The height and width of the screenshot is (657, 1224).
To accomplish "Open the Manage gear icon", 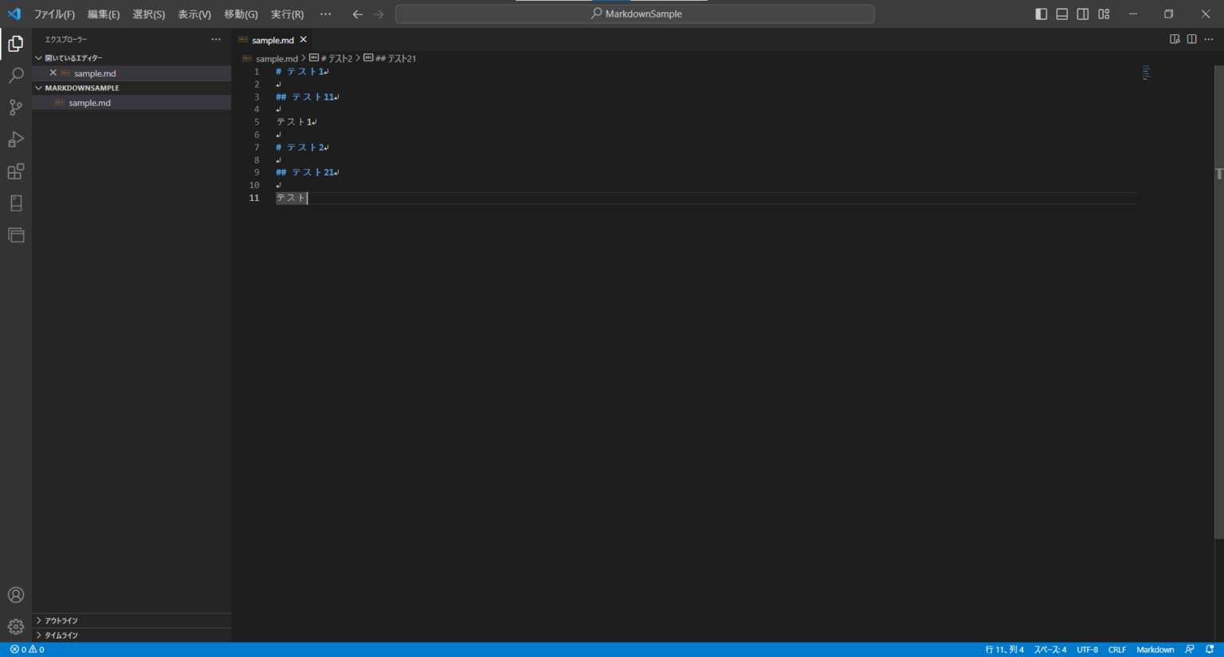I will point(16,627).
